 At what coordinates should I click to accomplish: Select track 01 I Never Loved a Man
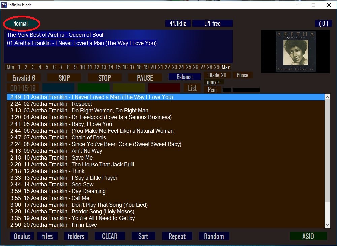(166, 97)
